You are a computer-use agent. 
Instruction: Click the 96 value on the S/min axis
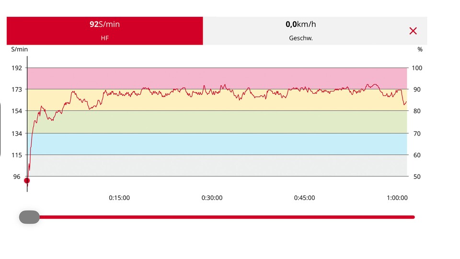click(x=17, y=177)
